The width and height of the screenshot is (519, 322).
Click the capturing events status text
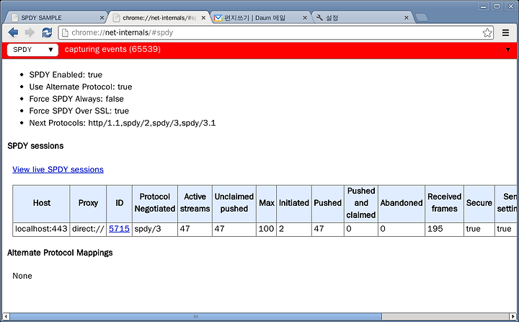pyautogui.click(x=112, y=49)
